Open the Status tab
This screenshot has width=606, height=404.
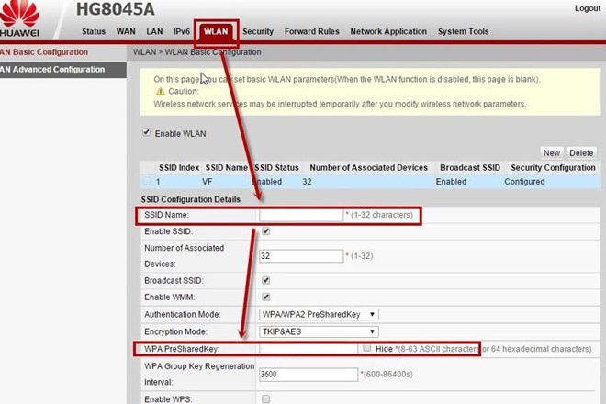[x=94, y=32]
